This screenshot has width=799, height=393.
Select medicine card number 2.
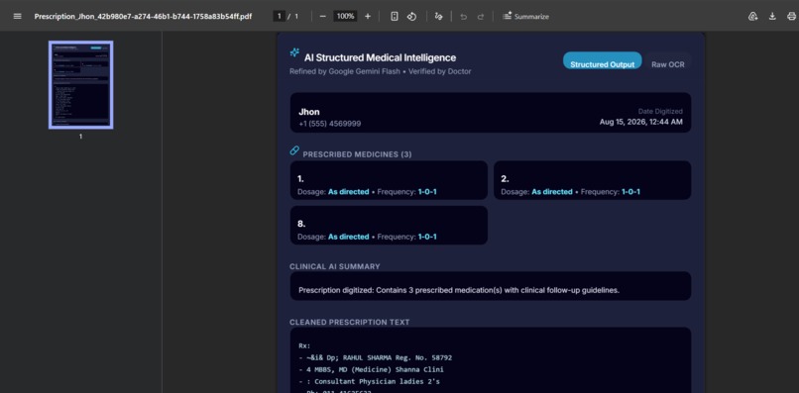coord(592,180)
